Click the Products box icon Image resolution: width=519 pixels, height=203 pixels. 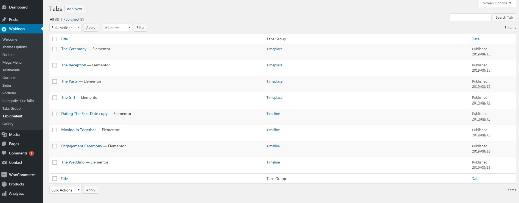(x=4, y=184)
